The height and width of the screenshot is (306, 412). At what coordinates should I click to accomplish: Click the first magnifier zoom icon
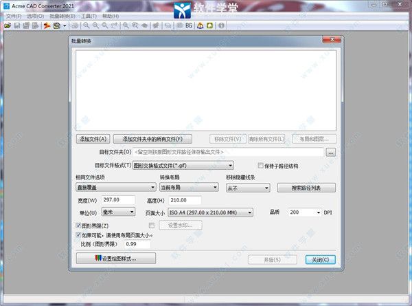click(x=87, y=25)
